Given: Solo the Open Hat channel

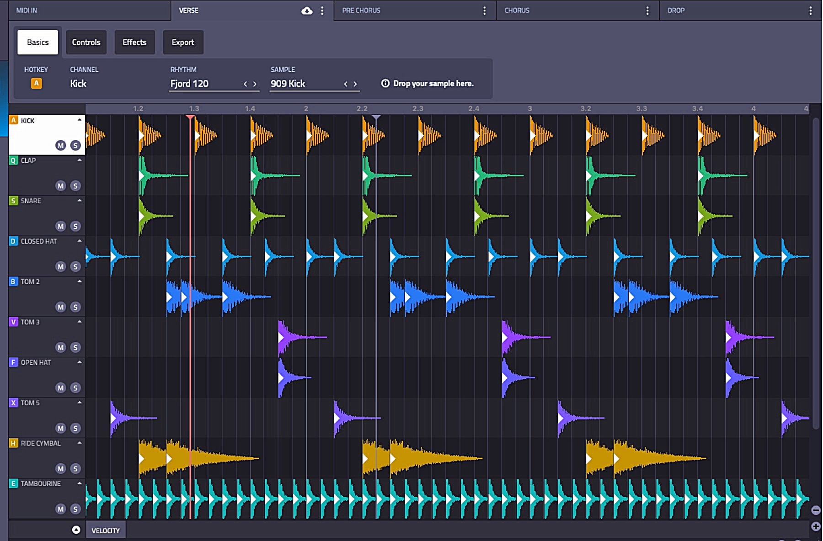Looking at the screenshot, I should click(x=75, y=388).
